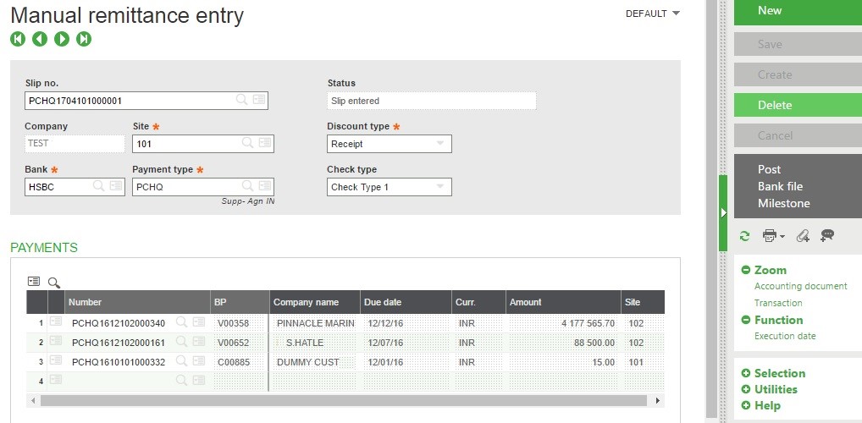
Task: Open row action icon for PCHQ1612102000340
Action: (56, 322)
